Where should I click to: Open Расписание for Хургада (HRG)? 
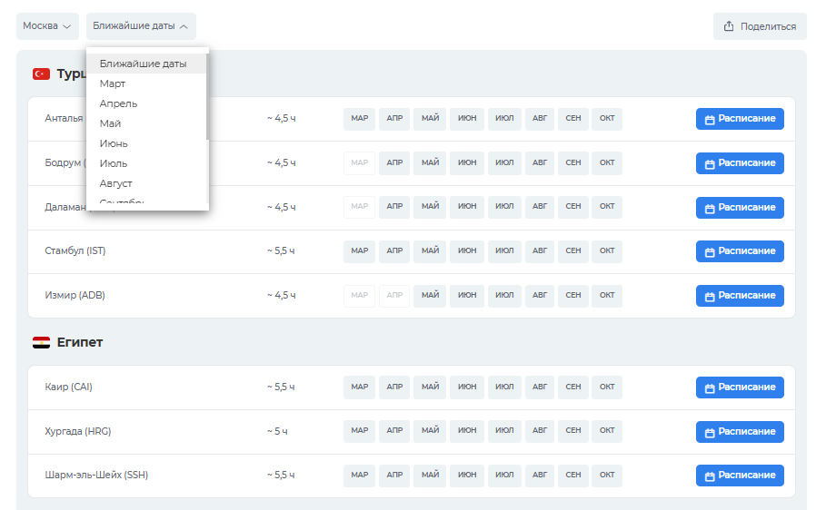pyautogui.click(x=740, y=432)
